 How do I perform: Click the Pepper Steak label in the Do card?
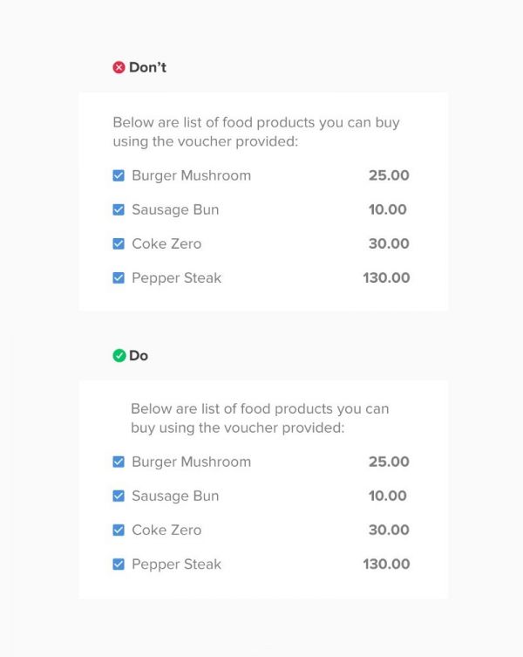(x=176, y=565)
